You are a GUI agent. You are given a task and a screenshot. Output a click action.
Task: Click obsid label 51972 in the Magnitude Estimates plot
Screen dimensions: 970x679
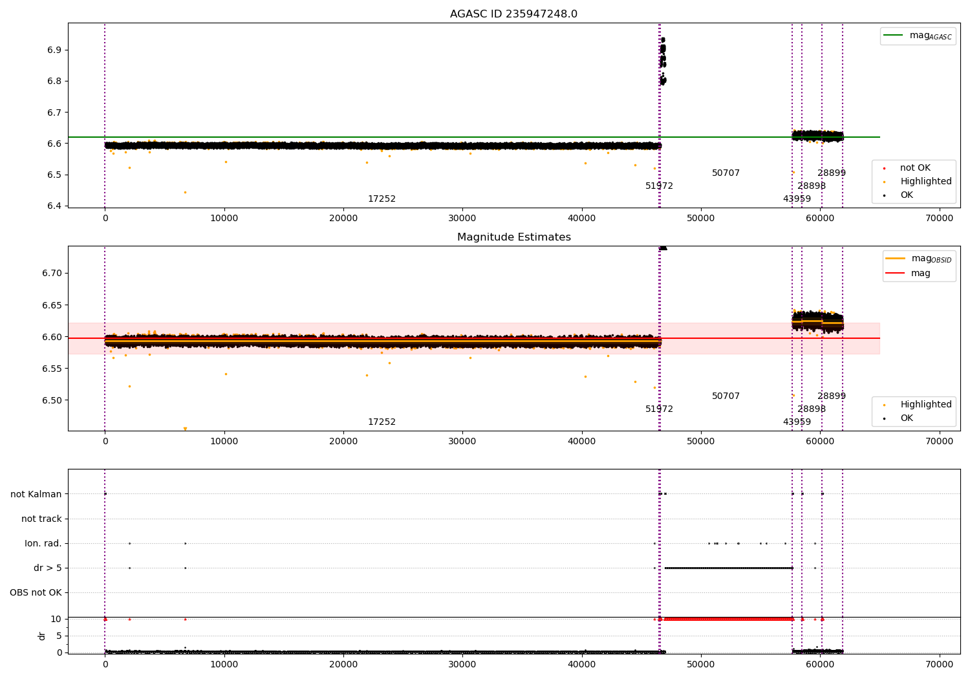coord(659,409)
